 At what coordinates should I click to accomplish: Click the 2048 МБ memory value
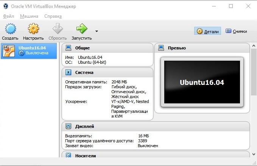pyautogui.click(x=119, y=82)
